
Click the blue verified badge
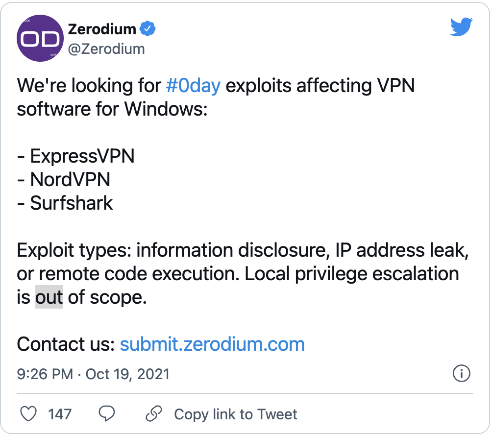pyautogui.click(x=148, y=29)
